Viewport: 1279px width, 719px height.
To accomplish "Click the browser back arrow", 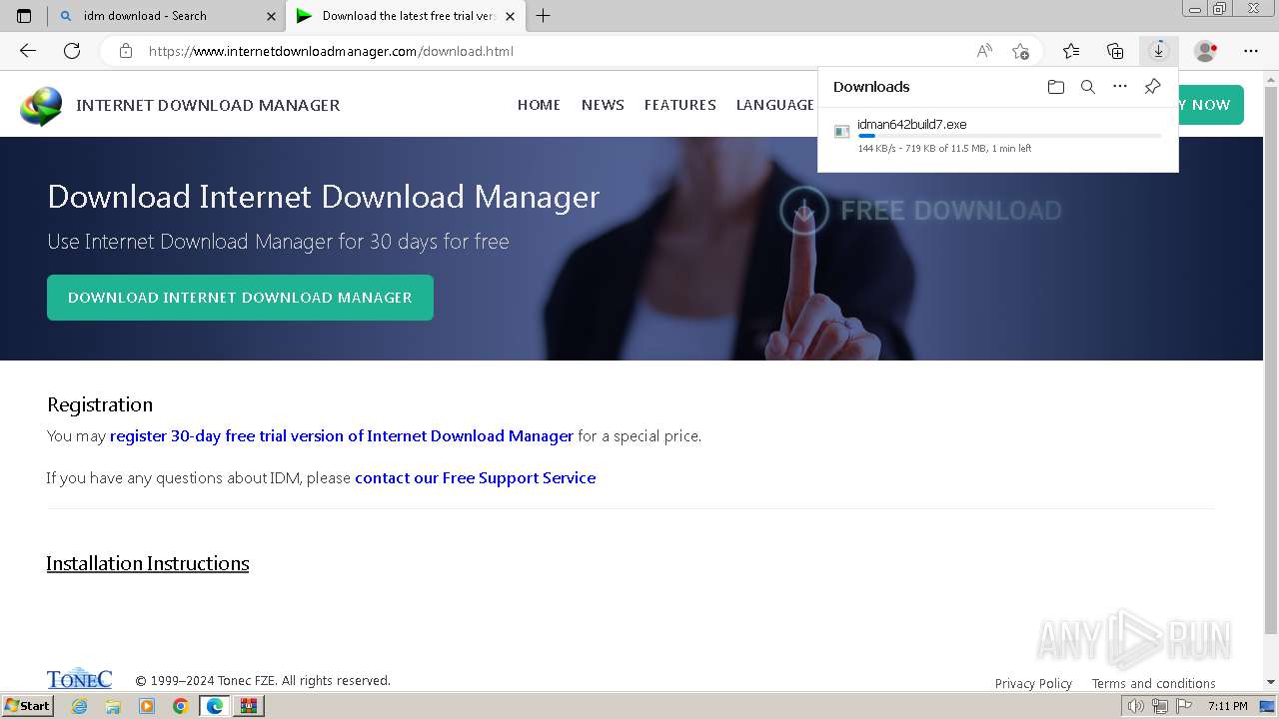I will tap(28, 51).
